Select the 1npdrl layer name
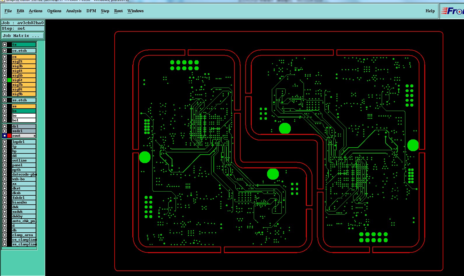This screenshot has height=276, width=464. (24, 142)
